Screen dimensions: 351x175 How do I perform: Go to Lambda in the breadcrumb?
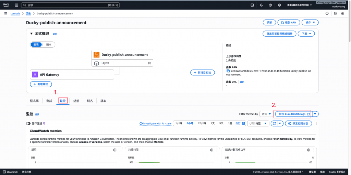[x=15, y=13]
